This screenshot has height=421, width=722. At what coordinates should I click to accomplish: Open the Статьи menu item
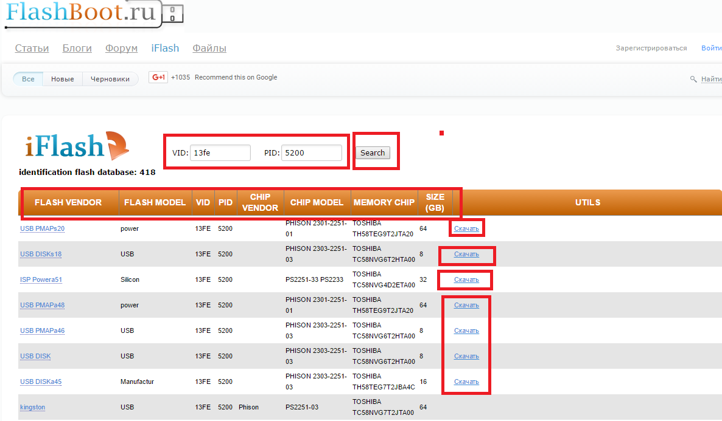coord(32,49)
